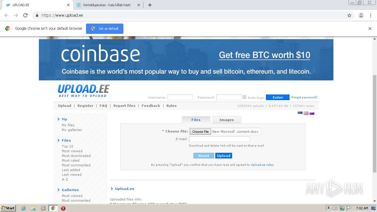377x212 pixels.
Task: Click the E-mail input field
Action: coord(219,139)
